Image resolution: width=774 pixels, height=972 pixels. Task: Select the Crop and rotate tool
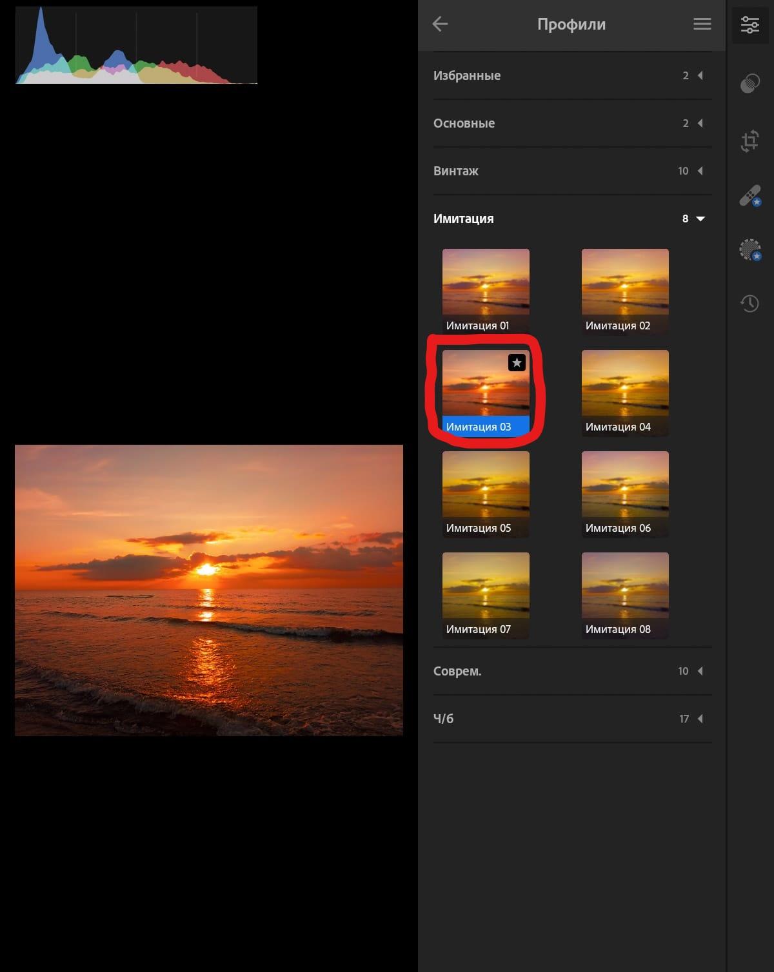(x=749, y=141)
